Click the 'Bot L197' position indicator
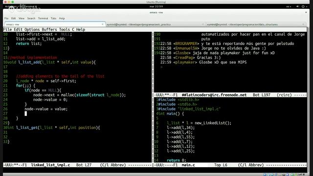 [x=262, y=95]
